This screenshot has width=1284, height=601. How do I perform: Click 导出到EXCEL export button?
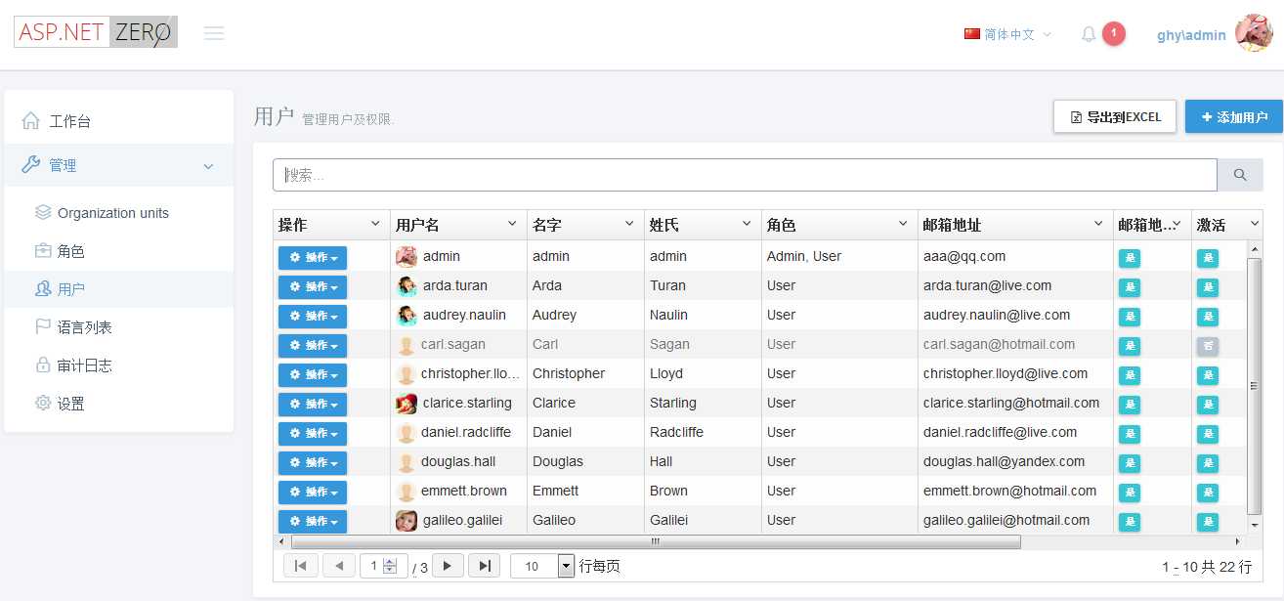[x=1115, y=116]
